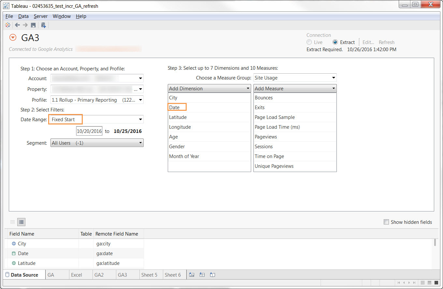Show sheet sorter grid view icon

click(x=422, y=282)
